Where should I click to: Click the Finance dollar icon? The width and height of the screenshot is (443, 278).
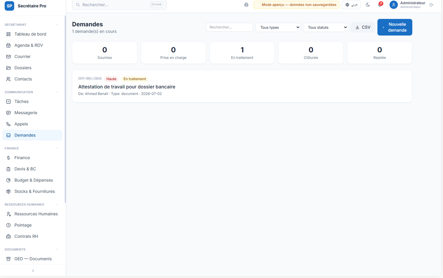coord(9,158)
